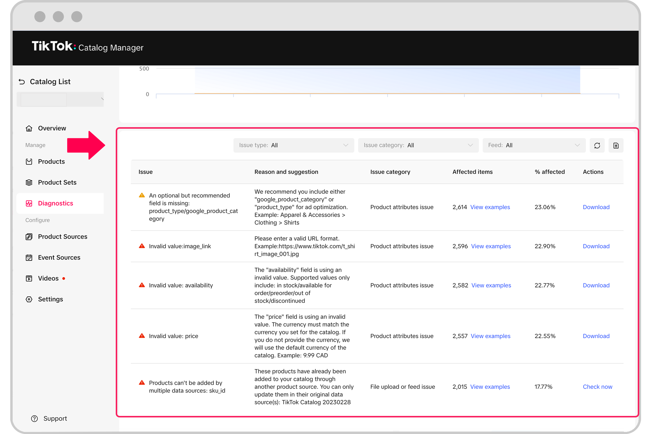Click the Videos icon in sidebar
The width and height of the screenshot is (651, 434).
coord(29,278)
